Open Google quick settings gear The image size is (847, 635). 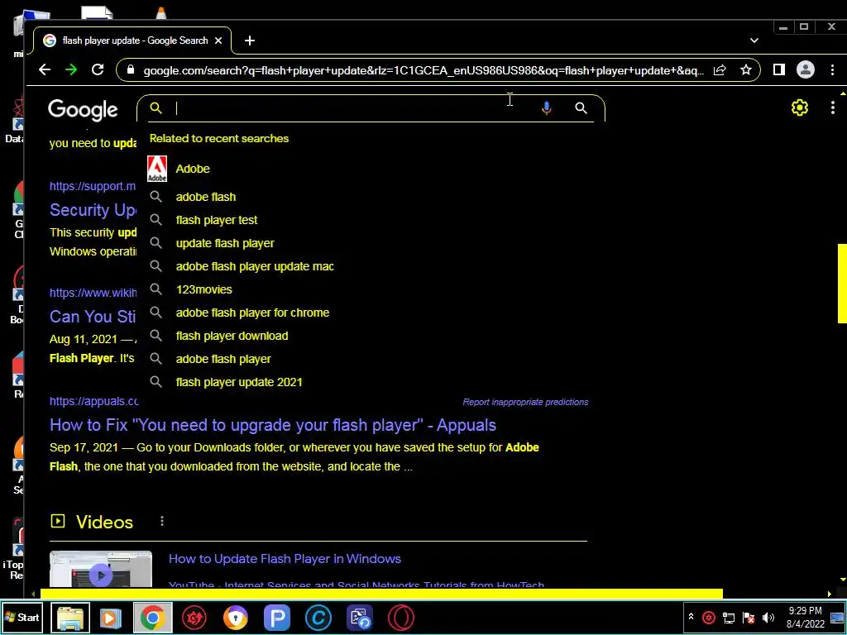point(800,107)
